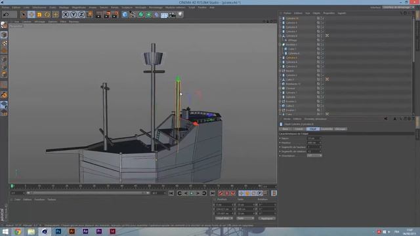The image size is (420, 236).
Task: Click the record keyframe button
Action: click(x=220, y=193)
